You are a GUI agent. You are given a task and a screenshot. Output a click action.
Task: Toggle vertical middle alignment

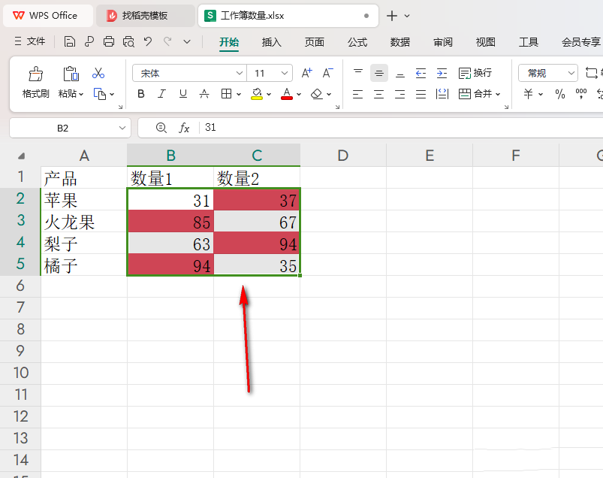[x=379, y=73]
